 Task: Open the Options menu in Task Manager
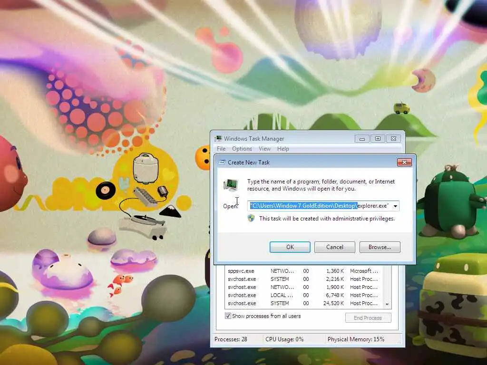[242, 149]
